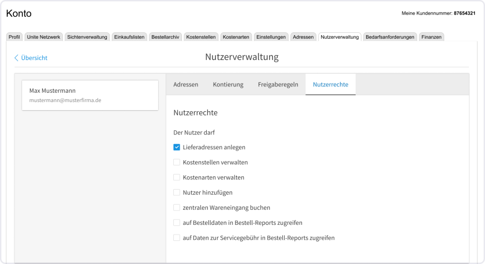
Task: Select the Finanzen tab
Action: coord(431,37)
